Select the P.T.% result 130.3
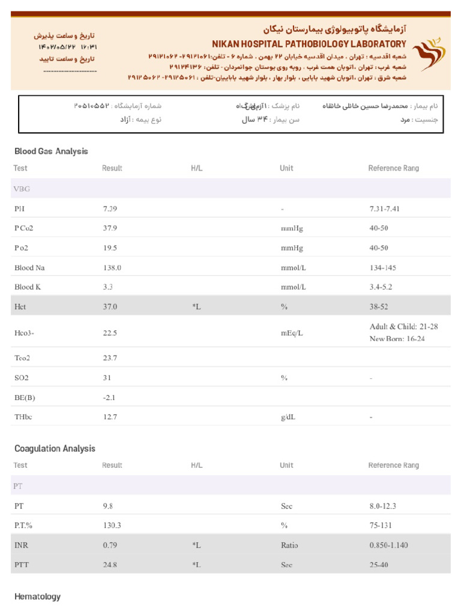Viewport: 461px width, 615px height. [x=112, y=526]
